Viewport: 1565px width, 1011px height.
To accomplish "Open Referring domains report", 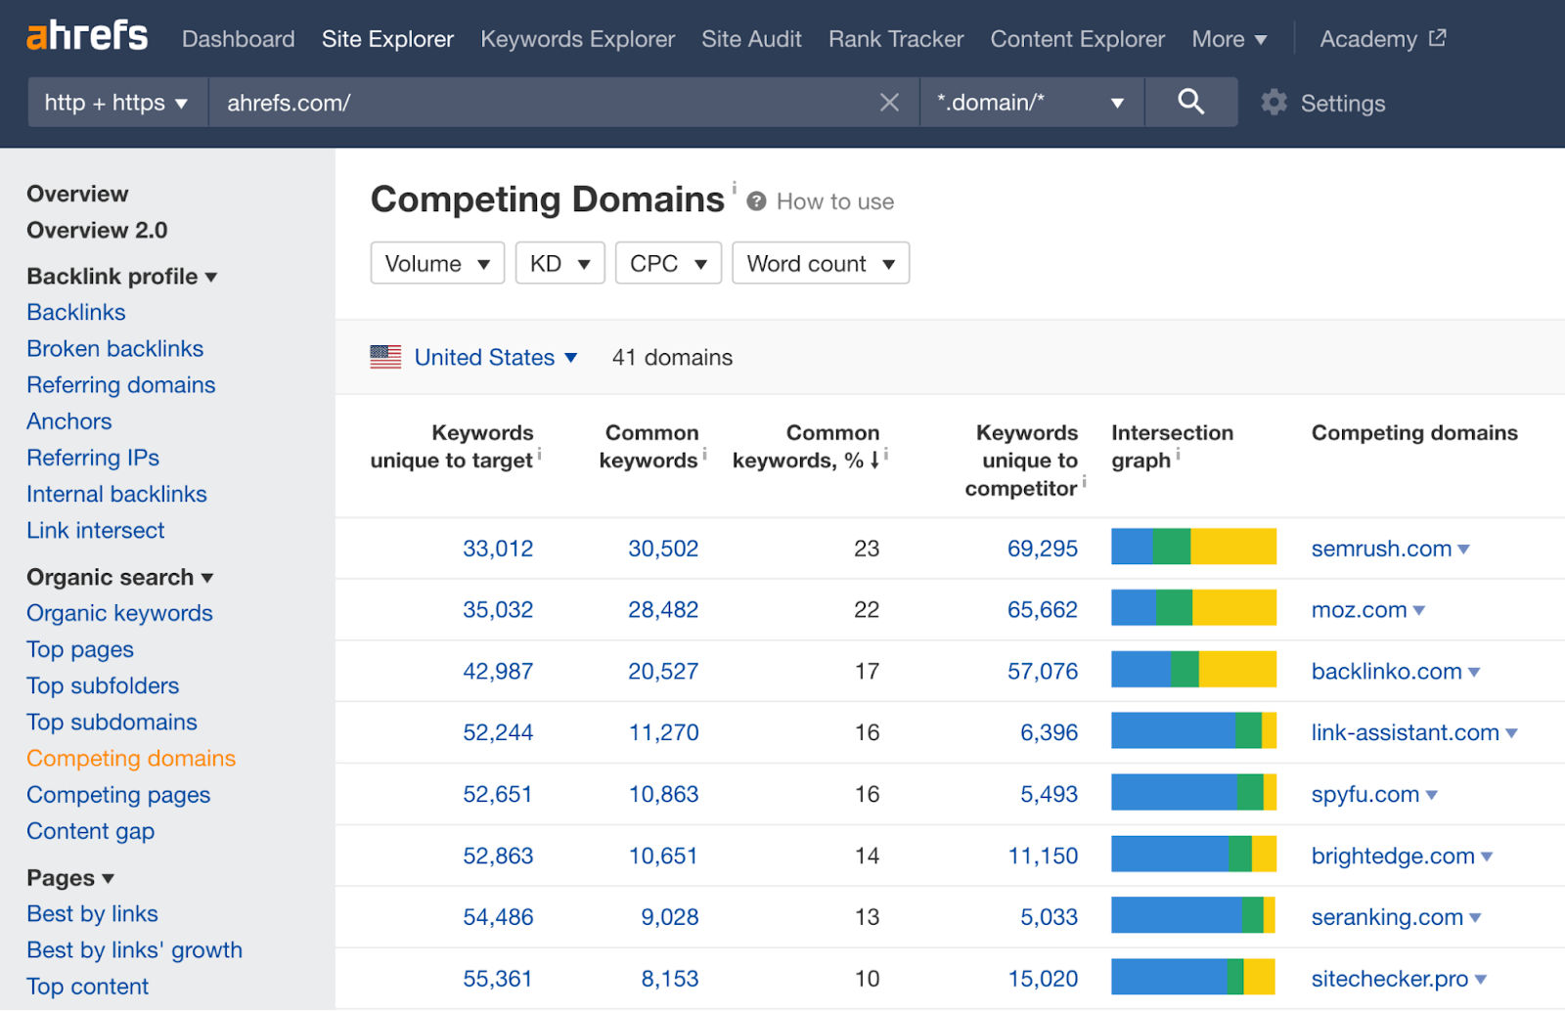I will click(x=120, y=385).
